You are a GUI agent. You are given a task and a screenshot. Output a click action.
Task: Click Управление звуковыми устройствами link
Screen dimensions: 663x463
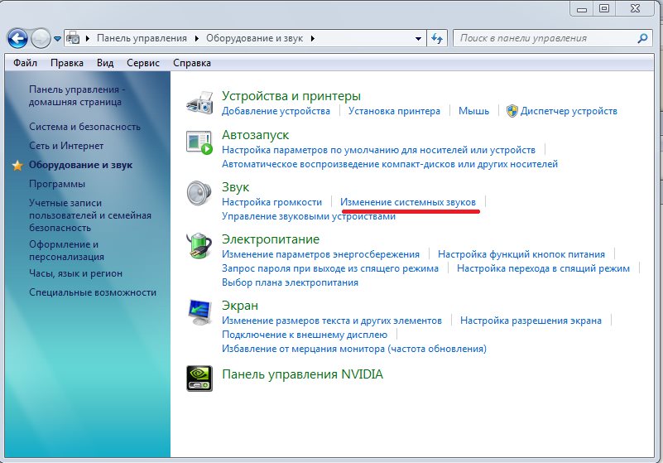[x=309, y=216]
